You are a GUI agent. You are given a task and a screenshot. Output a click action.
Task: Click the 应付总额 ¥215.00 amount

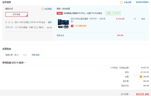point(142,94)
